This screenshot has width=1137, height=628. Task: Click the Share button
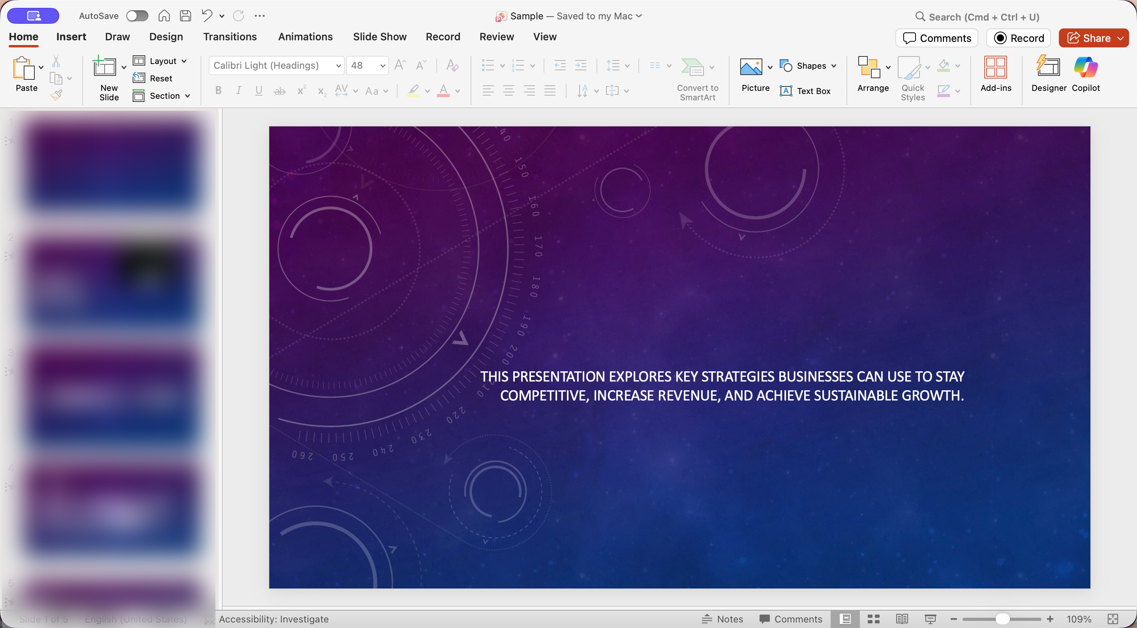point(1088,38)
